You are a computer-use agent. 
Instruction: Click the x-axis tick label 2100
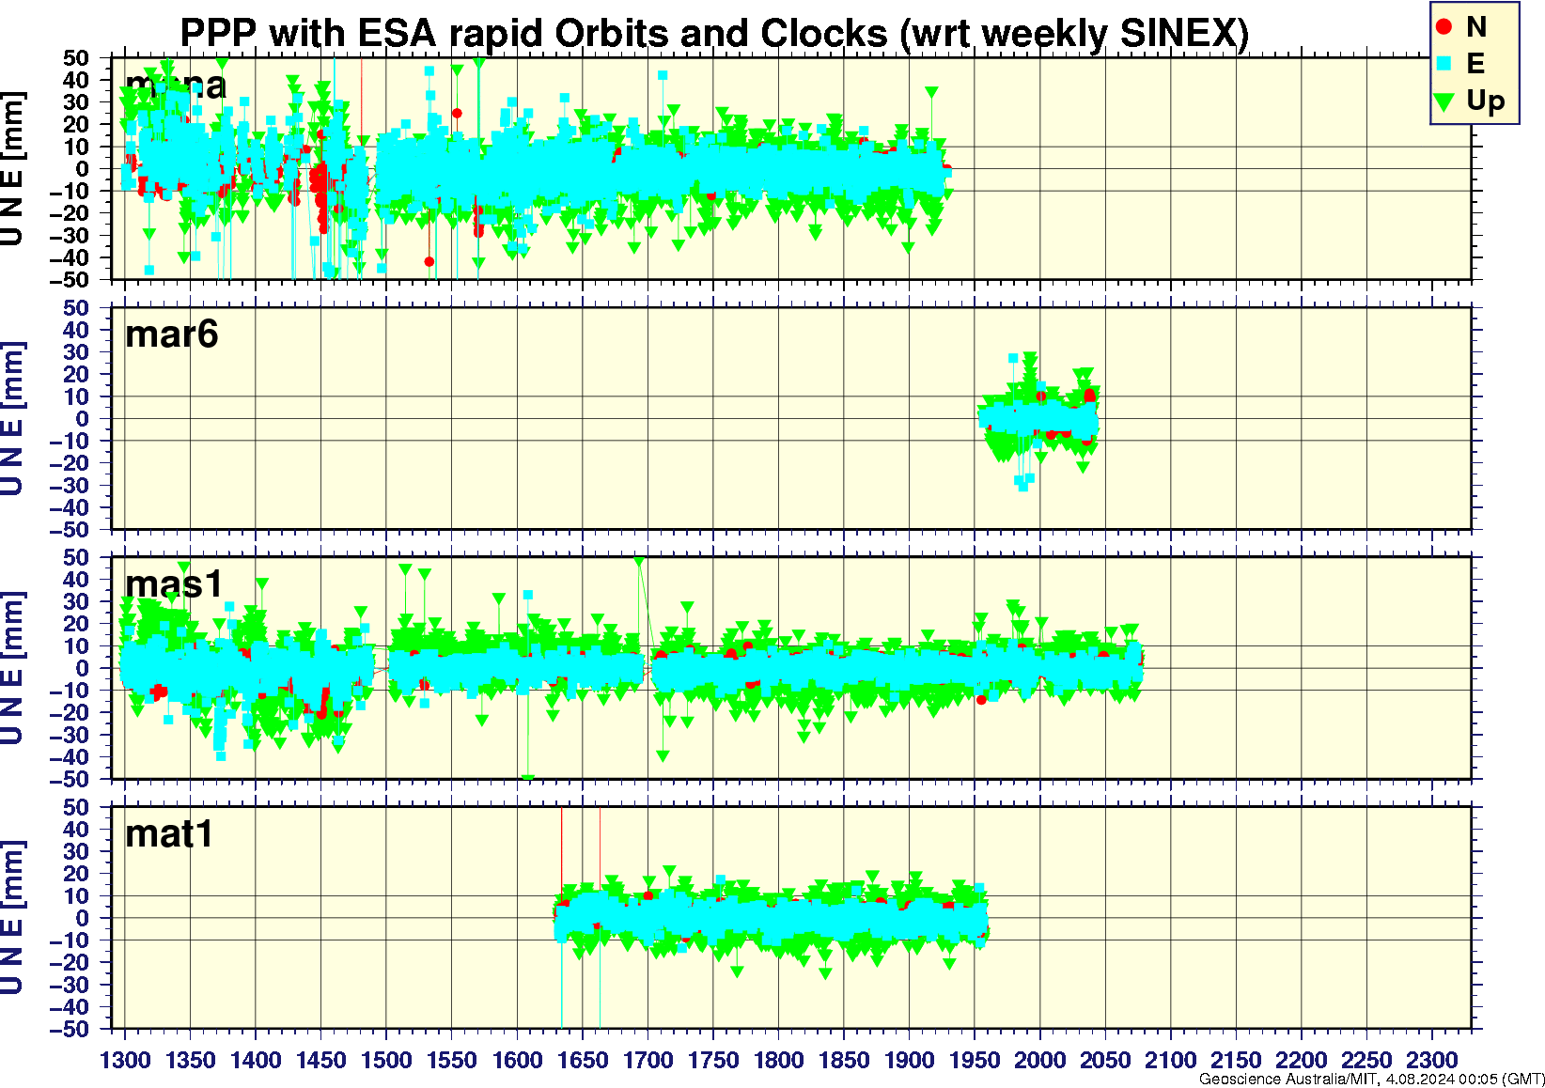[1170, 1060]
